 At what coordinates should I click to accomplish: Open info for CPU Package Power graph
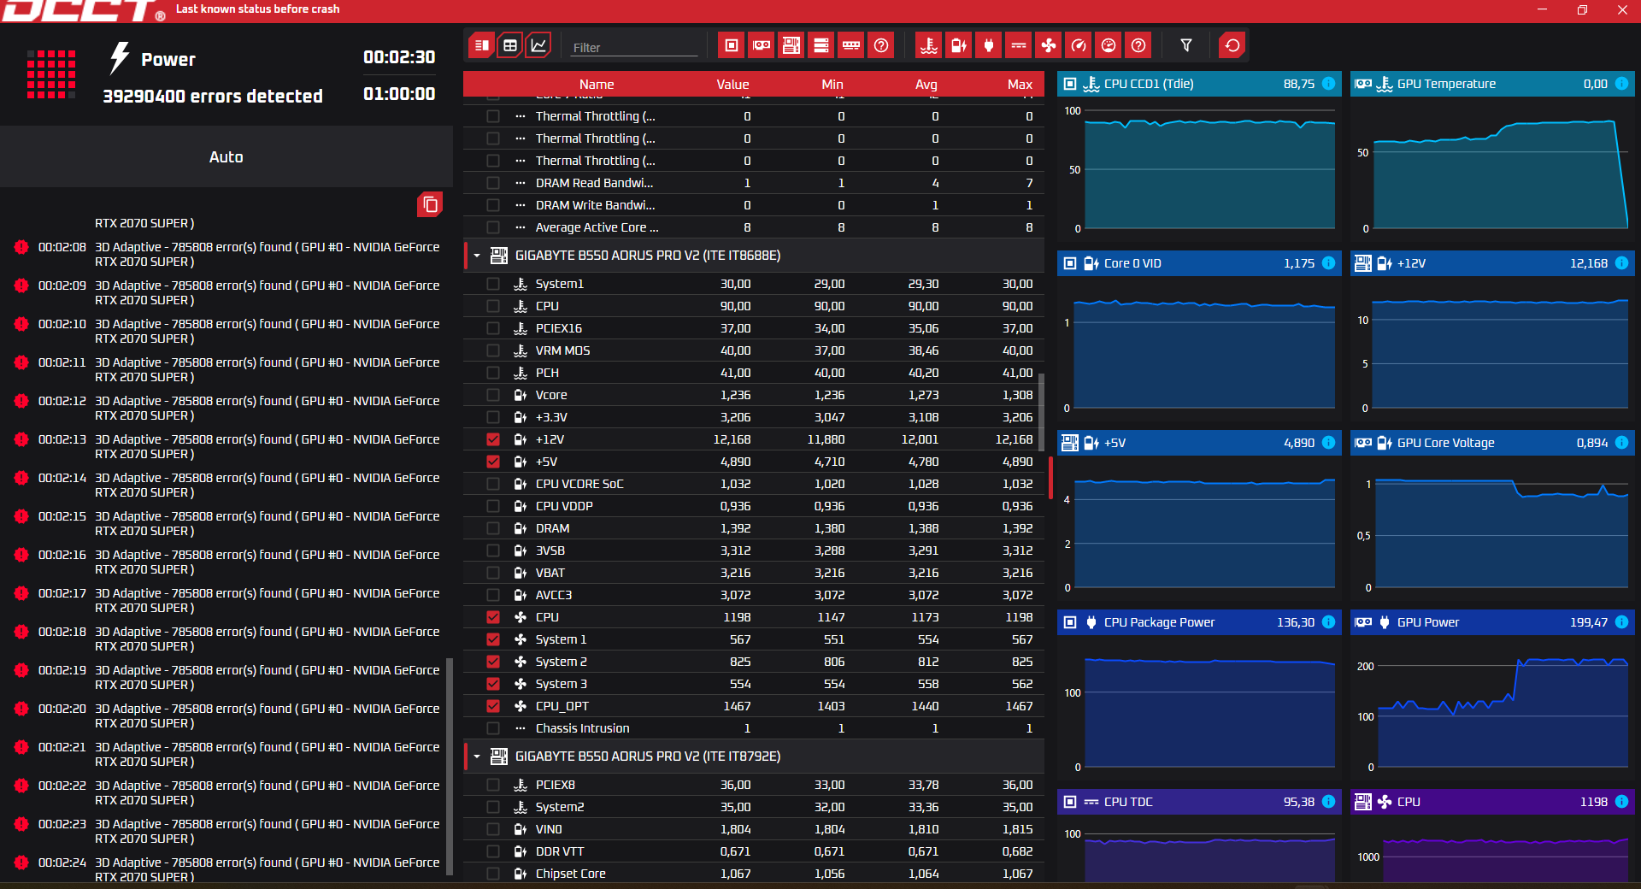(x=1328, y=622)
